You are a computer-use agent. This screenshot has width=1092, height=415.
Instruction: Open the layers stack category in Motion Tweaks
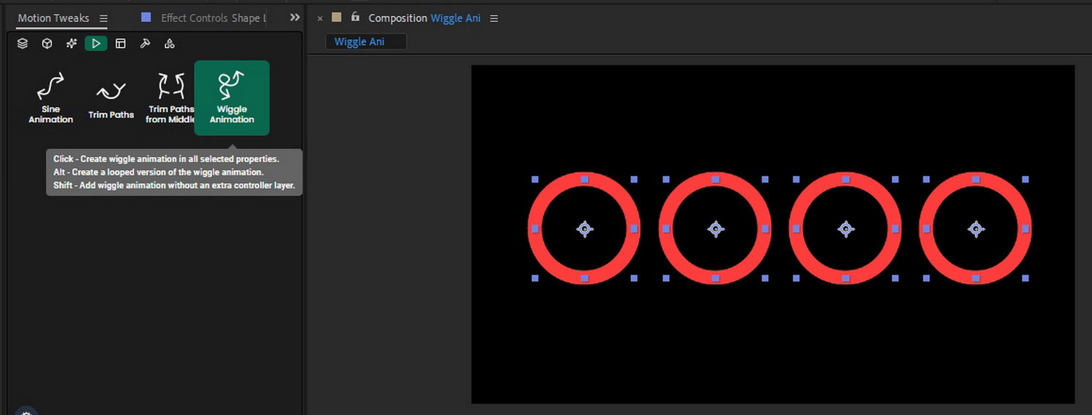(23, 44)
